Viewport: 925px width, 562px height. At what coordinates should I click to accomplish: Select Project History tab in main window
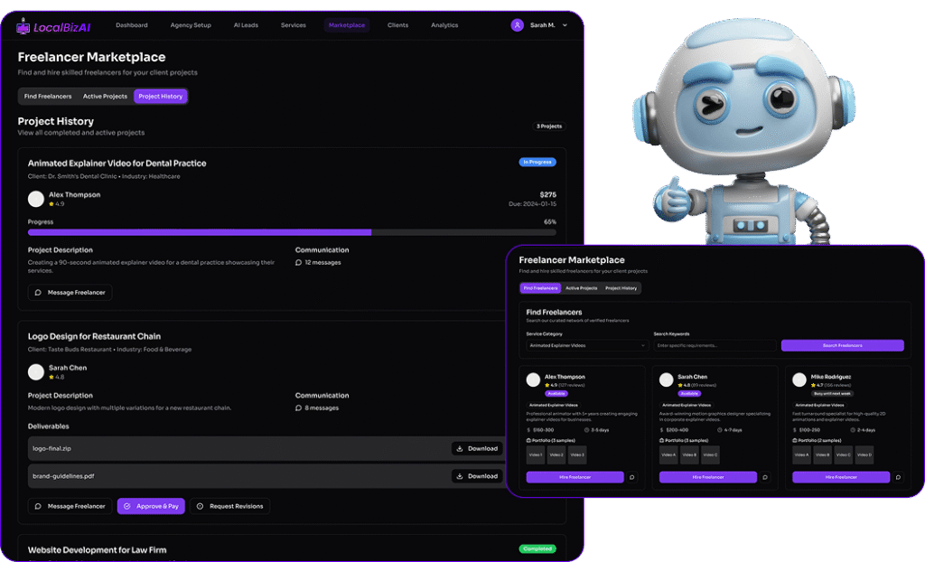pos(161,96)
